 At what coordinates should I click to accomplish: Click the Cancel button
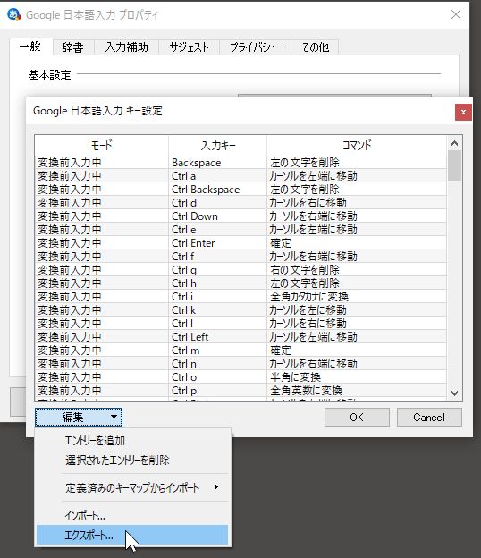pyautogui.click(x=429, y=417)
